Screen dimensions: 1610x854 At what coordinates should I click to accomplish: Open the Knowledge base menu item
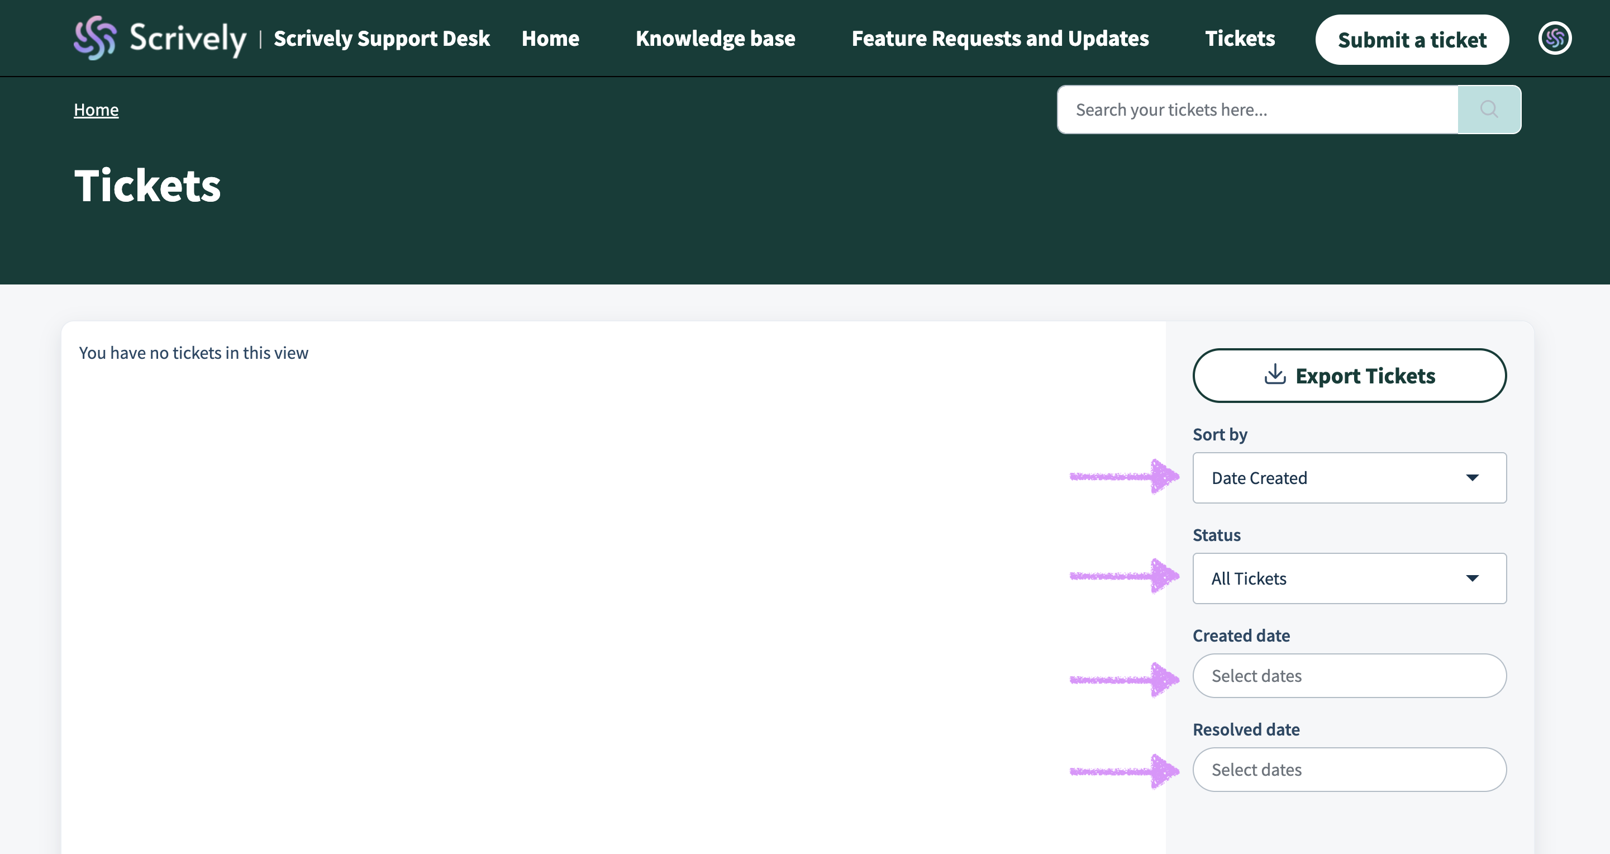(x=715, y=39)
